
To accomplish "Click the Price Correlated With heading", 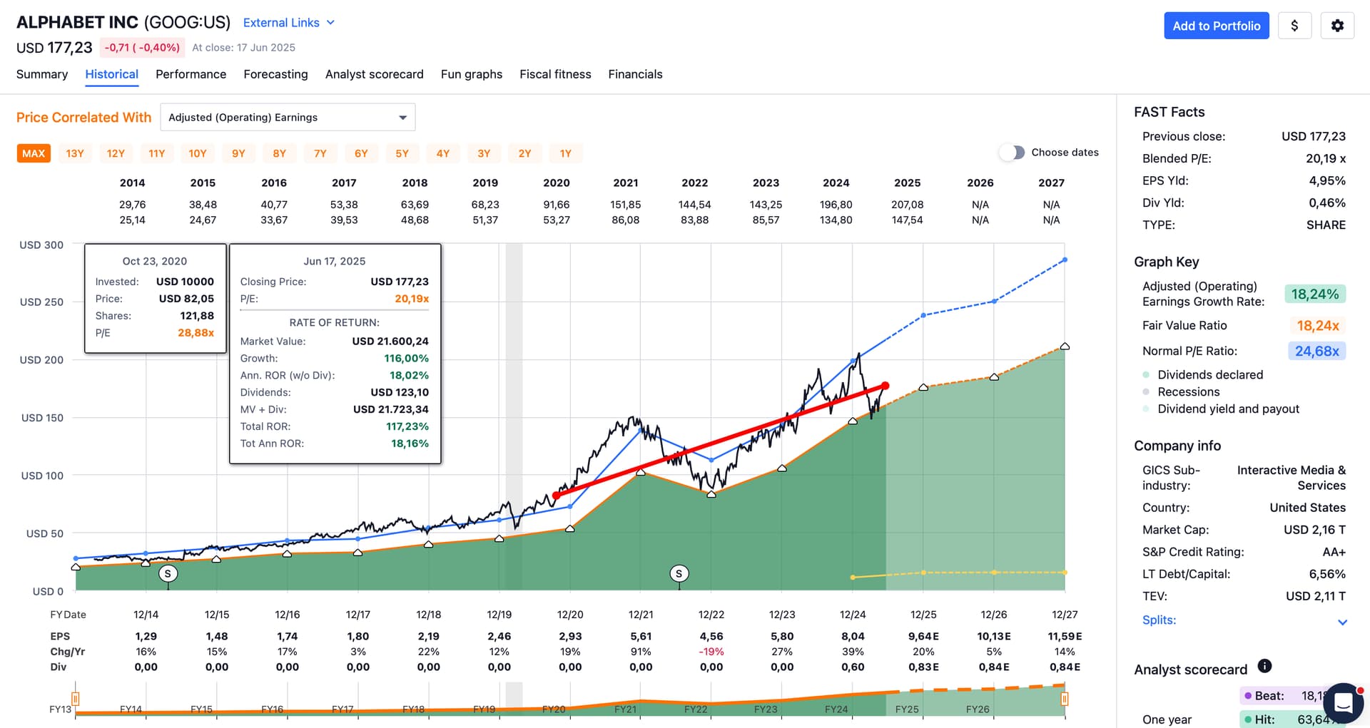I will (83, 118).
